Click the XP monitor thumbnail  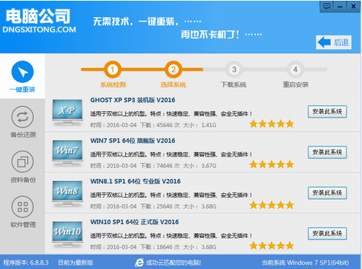coord(67,113)
